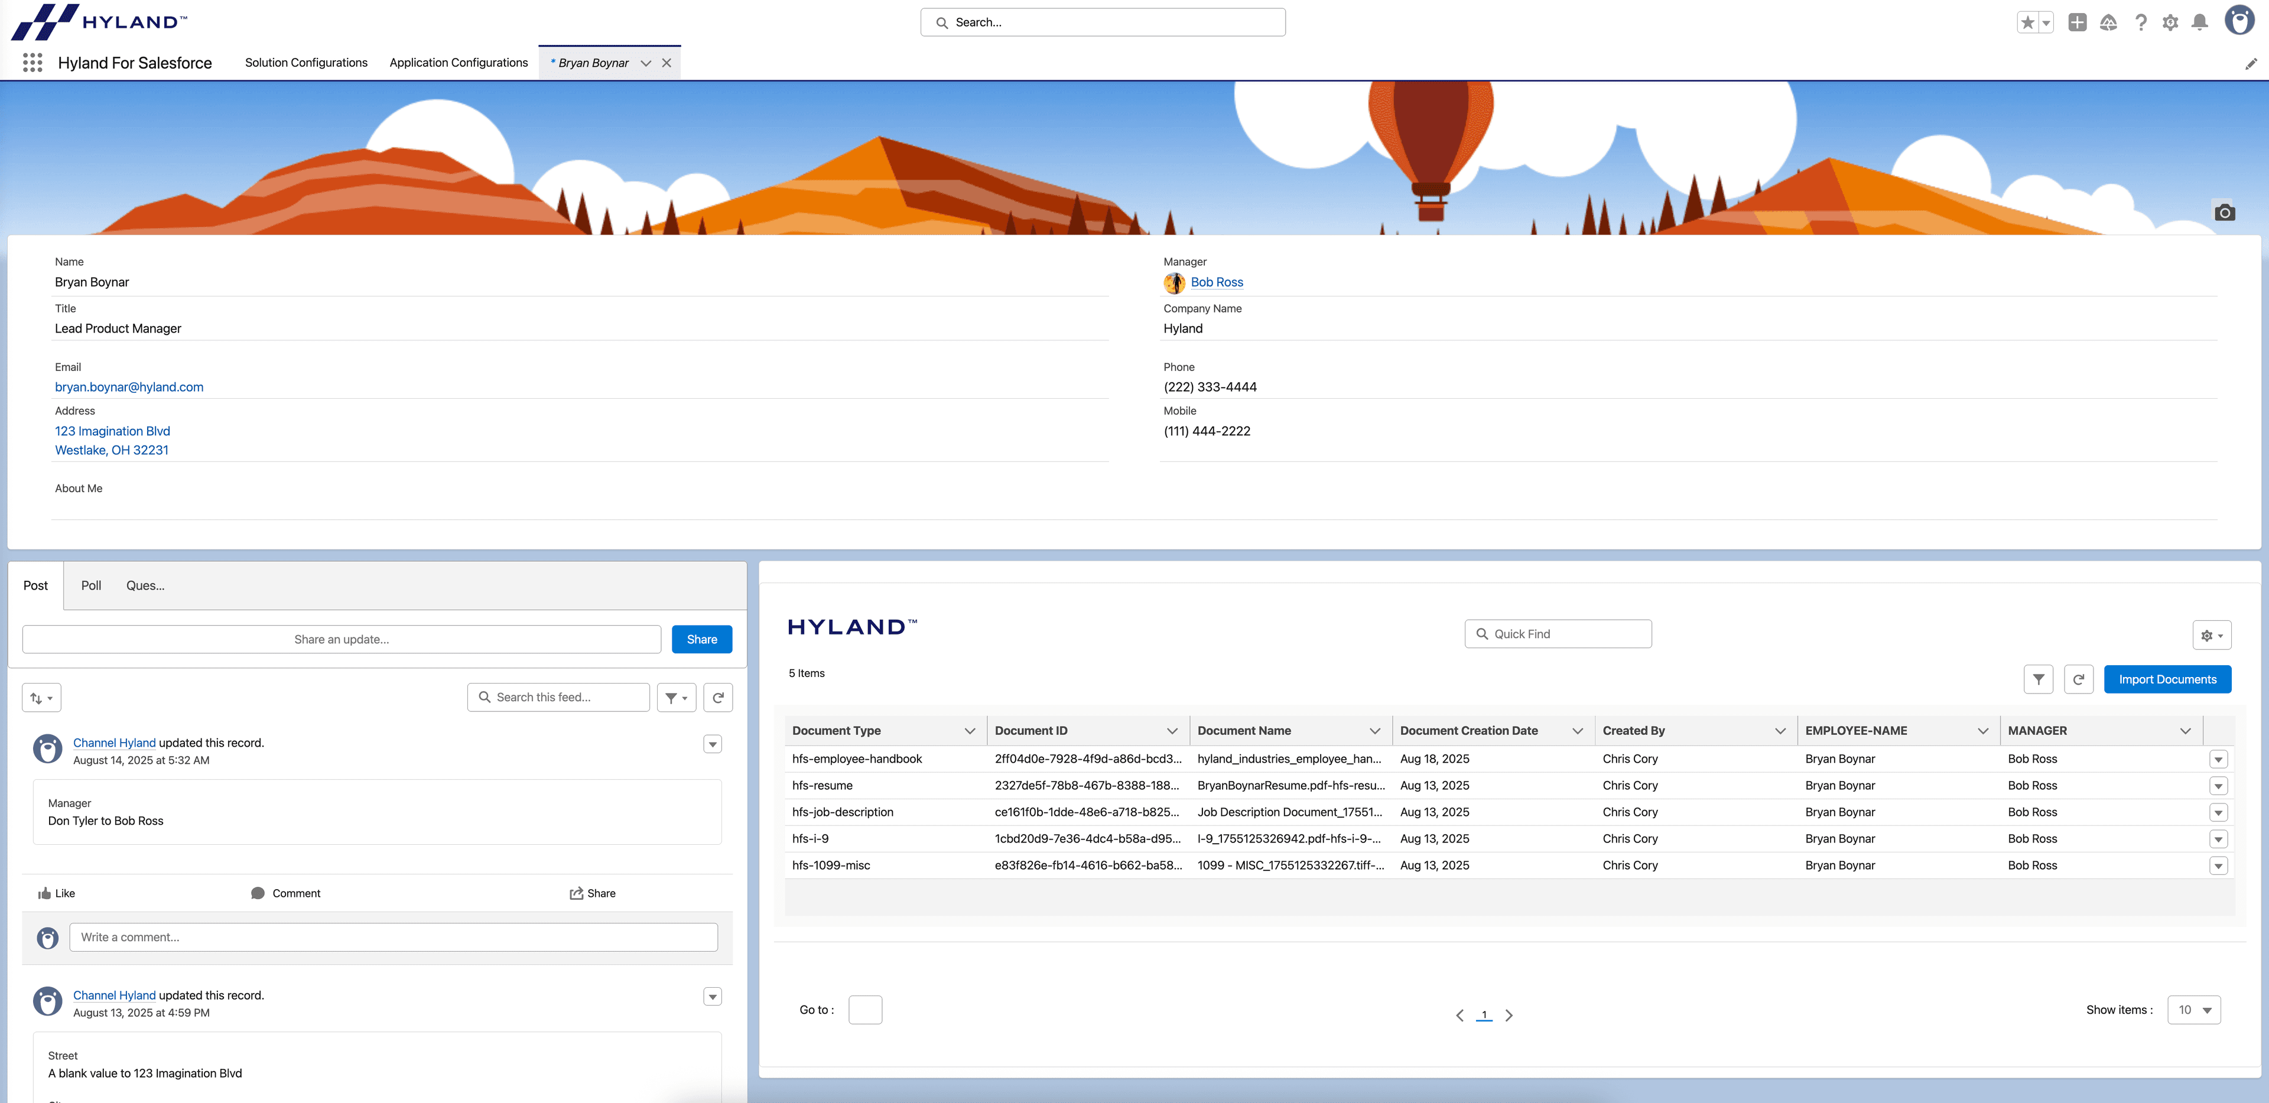The image size is (2269, 1103).
Task: Open the Notifications bell icon
Action: tap(2200, 23)
